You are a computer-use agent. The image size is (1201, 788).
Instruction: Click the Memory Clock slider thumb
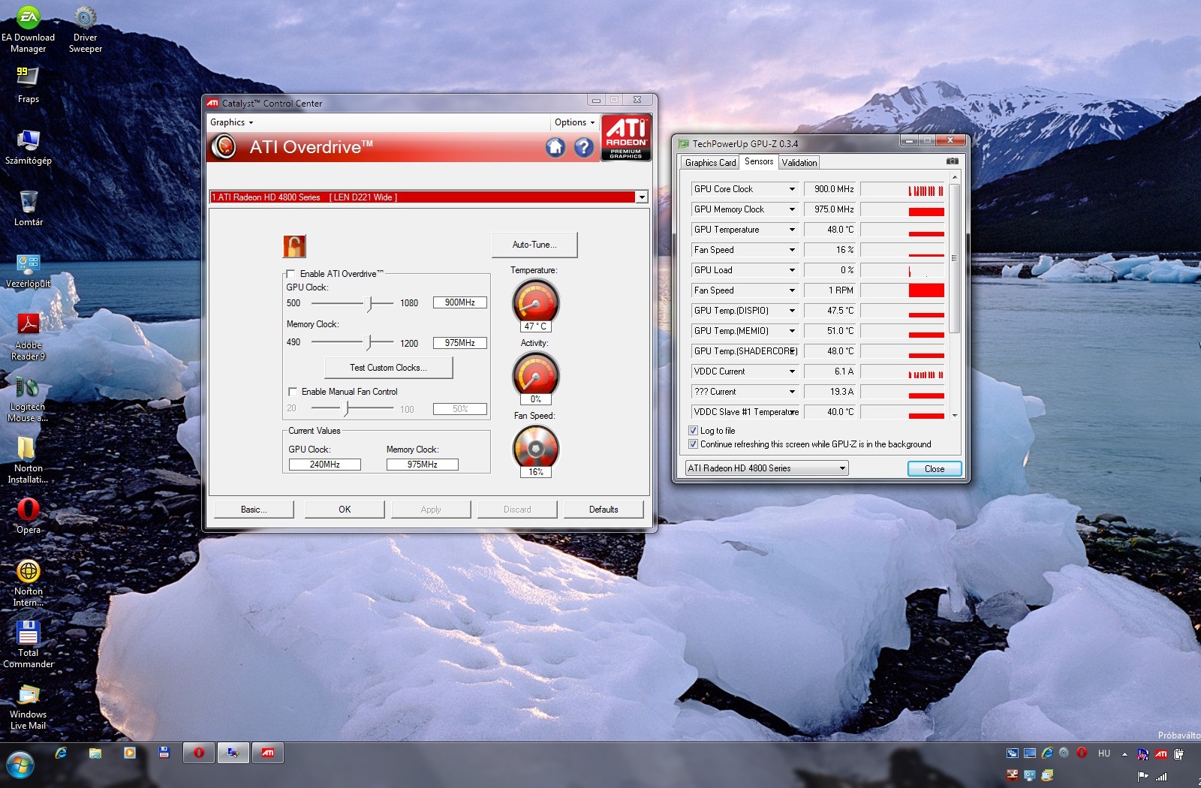click(369, 343)
